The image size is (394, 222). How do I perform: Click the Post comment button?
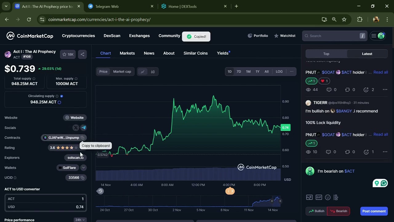374,211
